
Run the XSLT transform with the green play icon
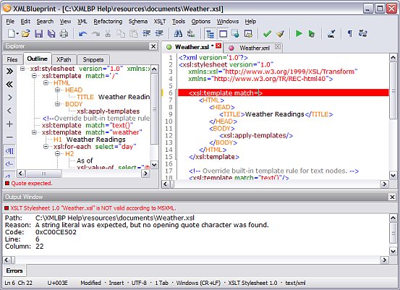point(299,33)
